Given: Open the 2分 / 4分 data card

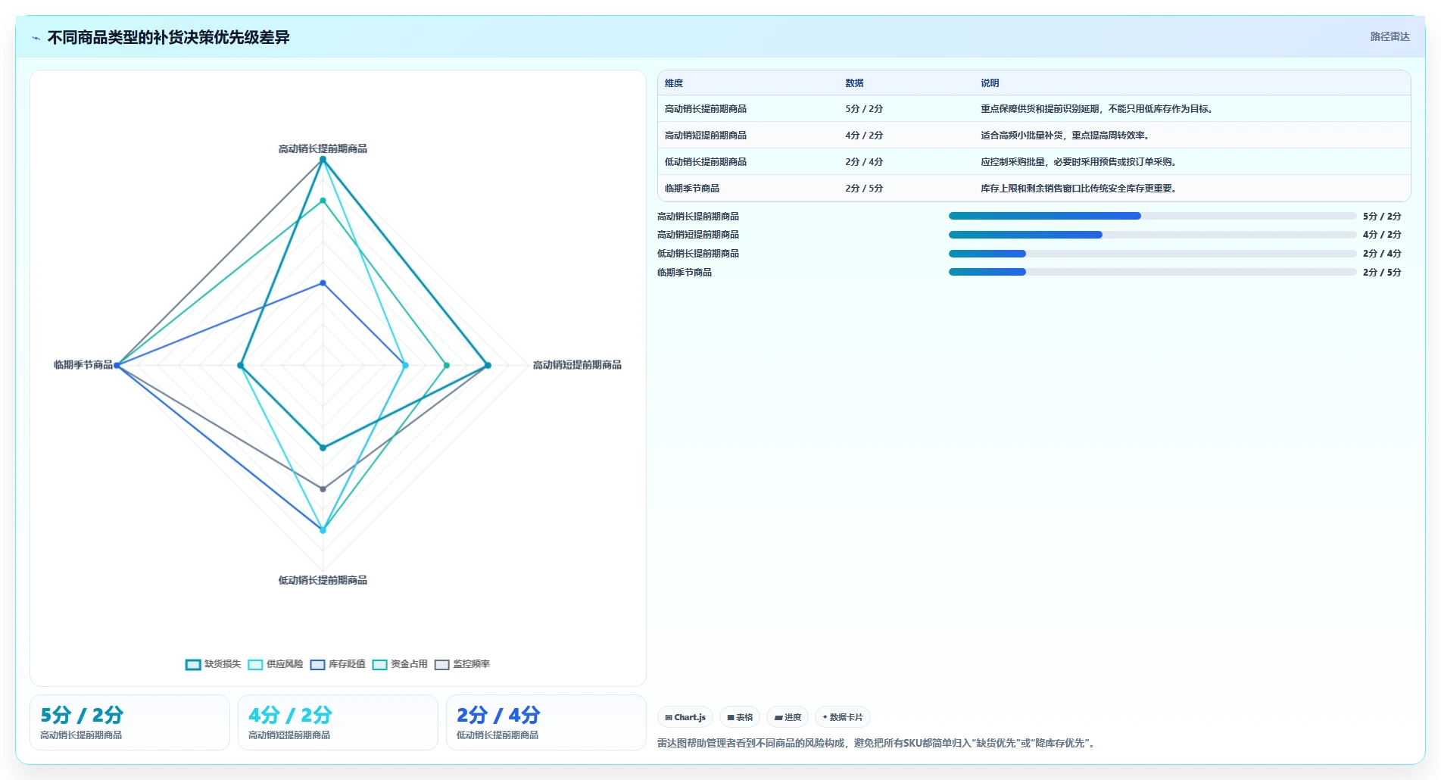Looking at the screenshot, I should pos(546,722).
